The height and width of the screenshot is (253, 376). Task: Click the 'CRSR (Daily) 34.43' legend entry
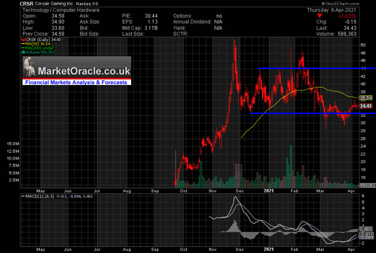[x=41, y=40]
